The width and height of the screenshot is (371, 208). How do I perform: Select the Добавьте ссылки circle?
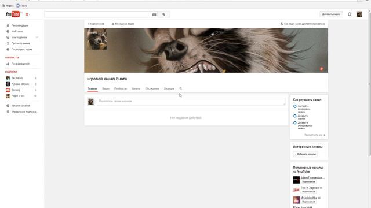click(295, 116)
